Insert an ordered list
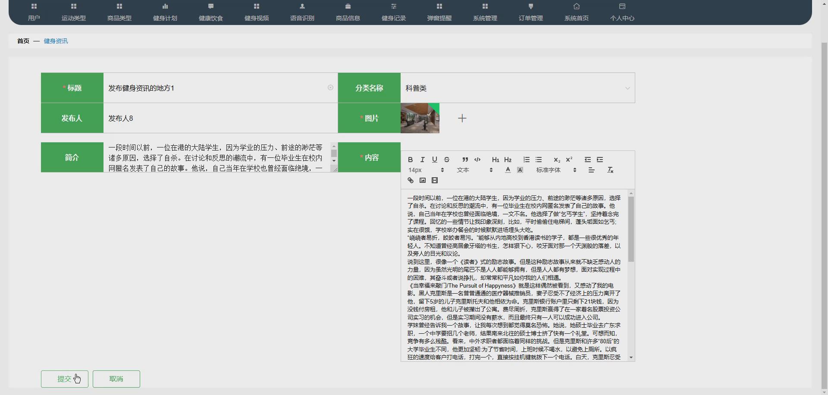The width and height of the screenshot is (828, 395). 526,160
